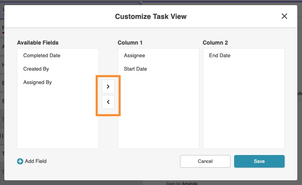
Task: Click the move right arrow button
Action: [108, 87]
